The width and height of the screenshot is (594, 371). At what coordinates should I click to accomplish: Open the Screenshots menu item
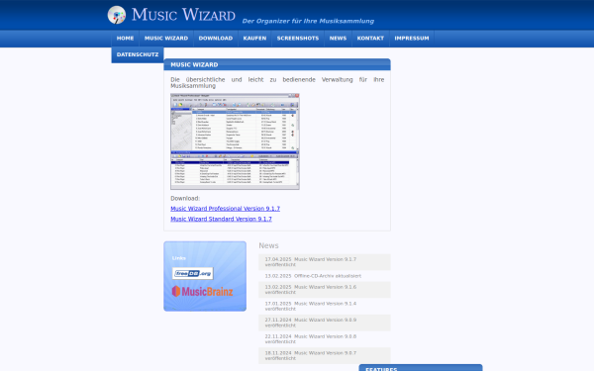click(x=298, y=39)
